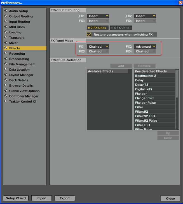Click the Import button
Screen dimensions: 183x204
(41, 198)
